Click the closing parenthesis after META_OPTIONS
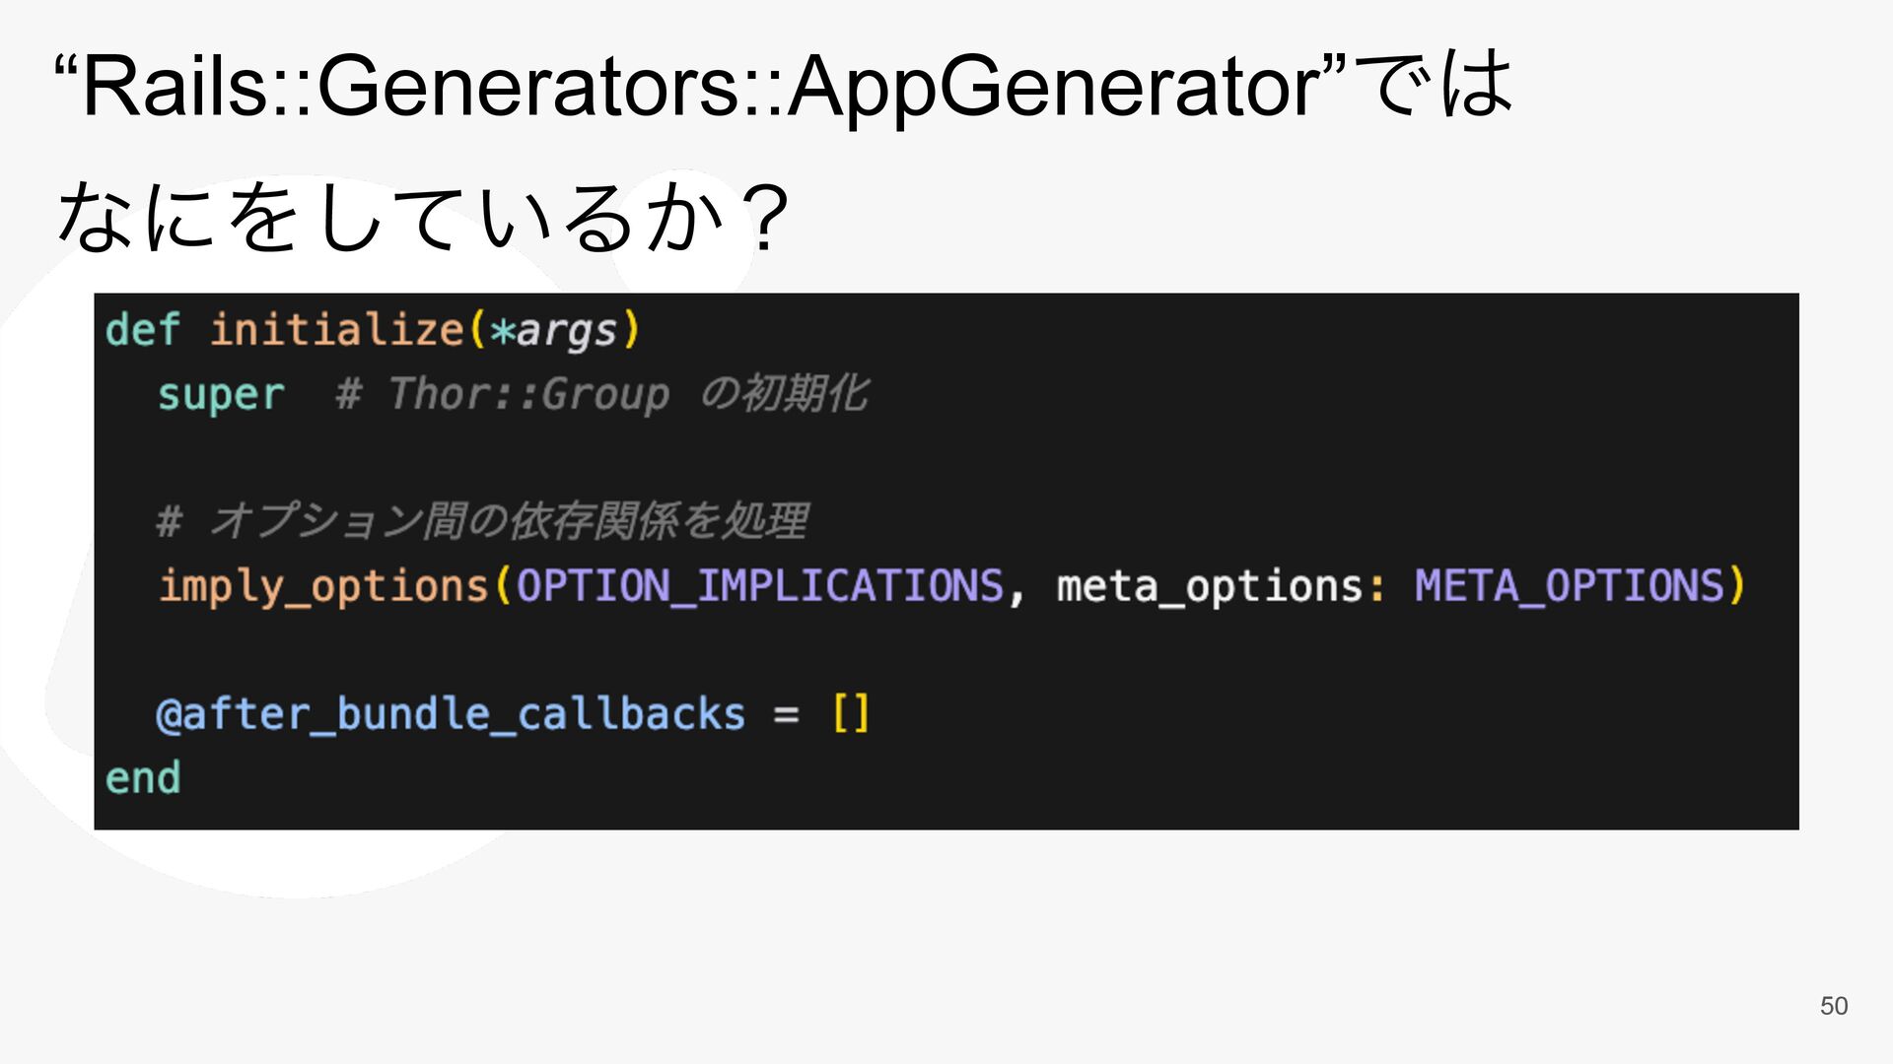 pos(1736,586)
